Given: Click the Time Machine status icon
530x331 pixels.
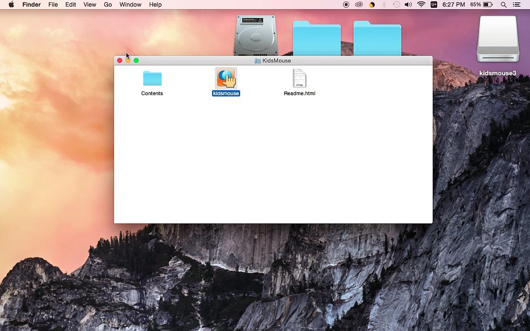Looking at the screenshot, I should click(x=396, y=5).
